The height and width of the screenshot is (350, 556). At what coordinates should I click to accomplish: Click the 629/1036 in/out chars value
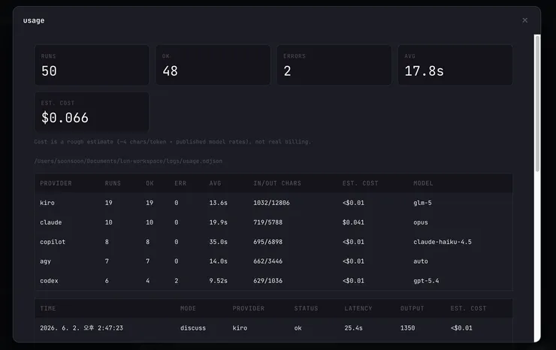(x=267, y=281)
